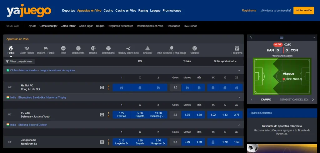Image resolution: width=320 pixels, height=153 pixels.
Task: Open the Deportes menu
Action: click(x=68, y=11)
